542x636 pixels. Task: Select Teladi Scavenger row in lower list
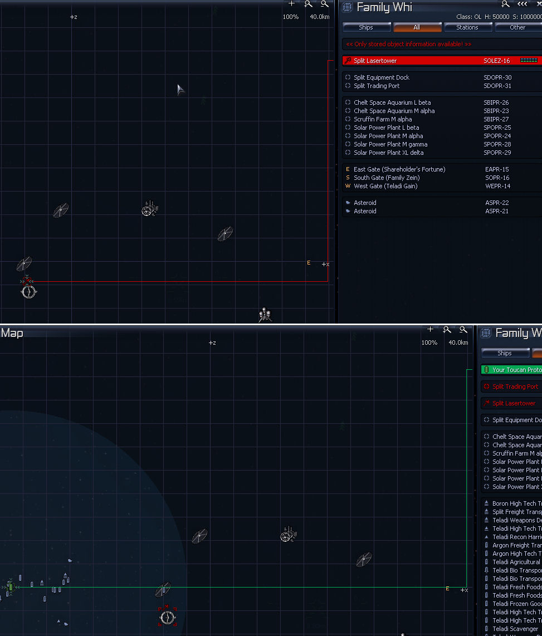click(511, 629)
